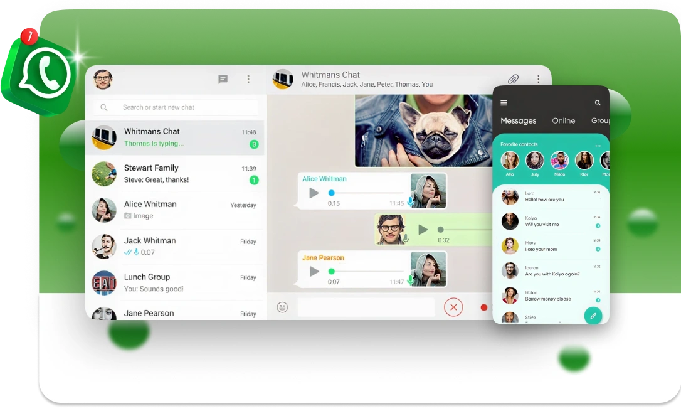Click the message input box
The height and width of the screenshot is (411, 681).
coord(366,307)
